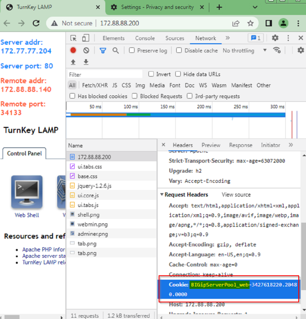Toggle the network filter funnel icon
Viewport: 306px width, 319px height.
click(103, 50)
